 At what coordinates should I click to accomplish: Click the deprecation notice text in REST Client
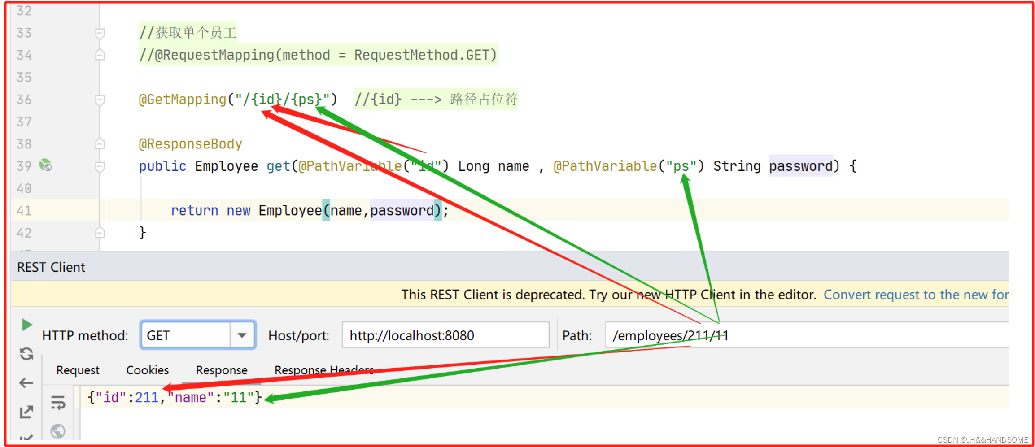pyautogui.click(x=609, y=295)
